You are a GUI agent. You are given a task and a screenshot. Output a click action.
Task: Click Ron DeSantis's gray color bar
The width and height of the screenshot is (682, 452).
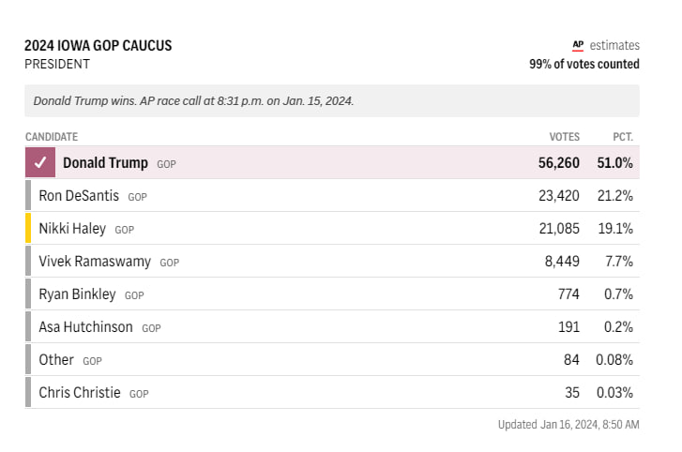tap(28, 196)
